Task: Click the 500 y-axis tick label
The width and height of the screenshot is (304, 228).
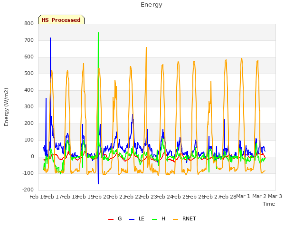Action: tap(29, 74)
